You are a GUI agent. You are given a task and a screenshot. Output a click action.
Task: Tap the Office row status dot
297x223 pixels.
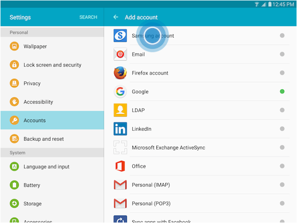(x=282, y=166)
